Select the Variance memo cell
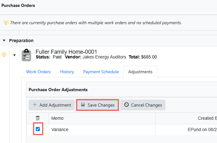 click(102, 129)
